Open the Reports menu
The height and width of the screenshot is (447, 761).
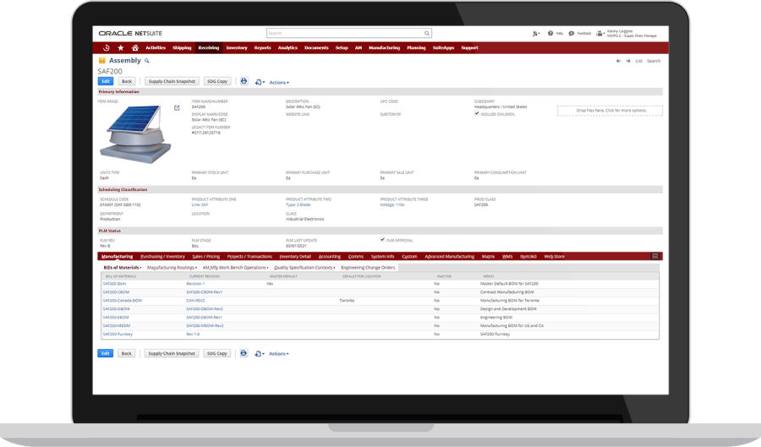tap(263, 47)
